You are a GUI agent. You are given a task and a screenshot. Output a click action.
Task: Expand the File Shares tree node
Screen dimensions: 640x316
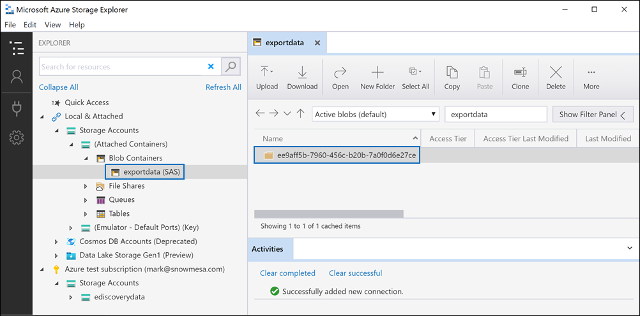pyautogui.click(x=86, y=186)
